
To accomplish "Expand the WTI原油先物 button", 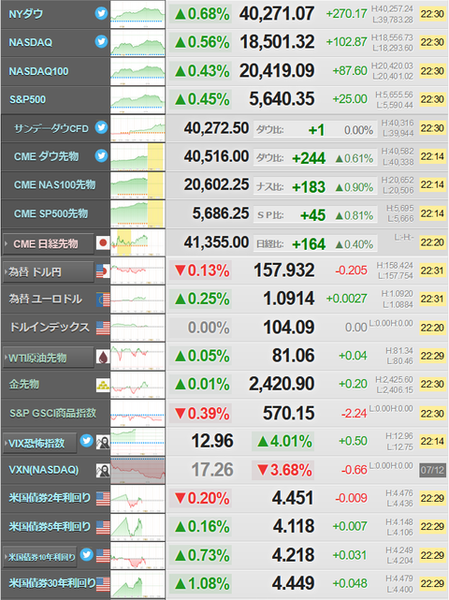I will (x=49, y=358).
